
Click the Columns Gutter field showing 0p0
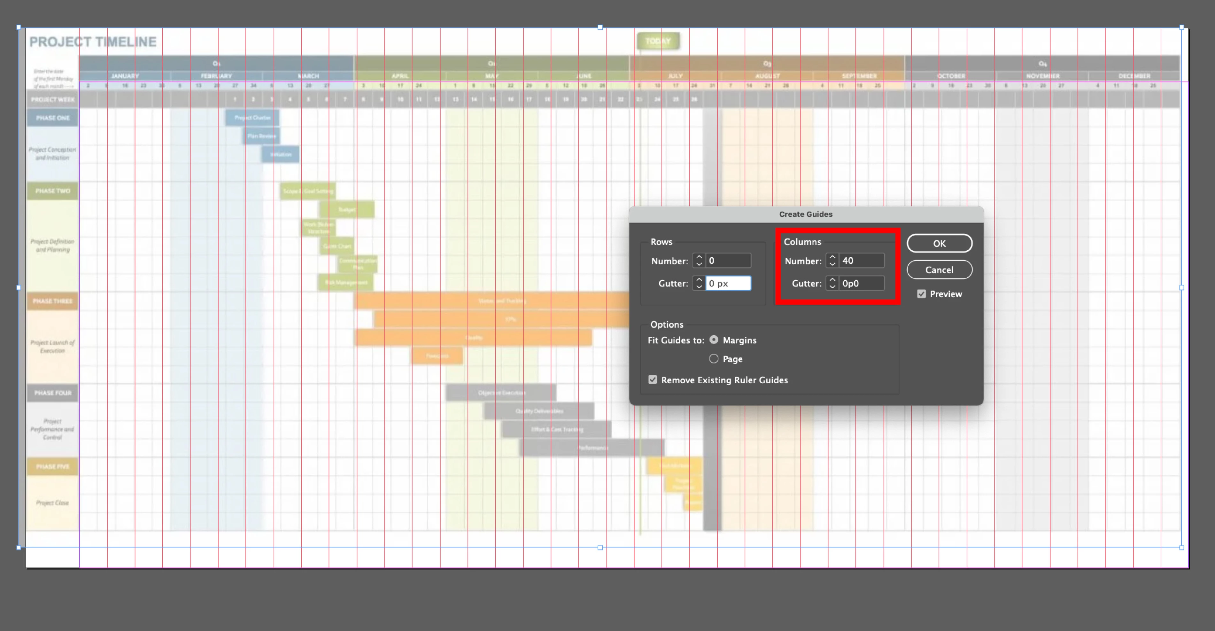pos(861,283)
